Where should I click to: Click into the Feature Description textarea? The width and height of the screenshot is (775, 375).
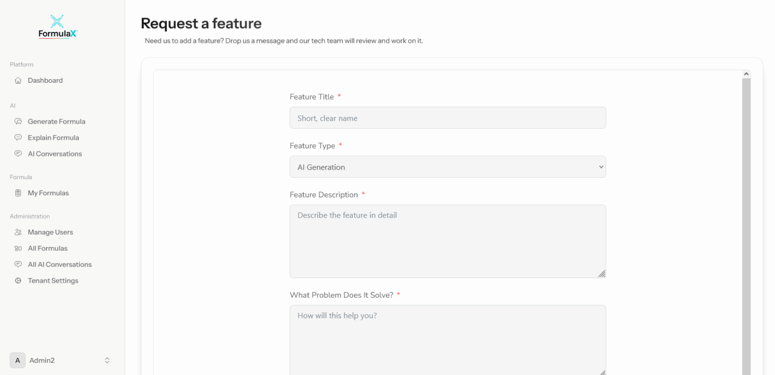(x=448, y=241)
